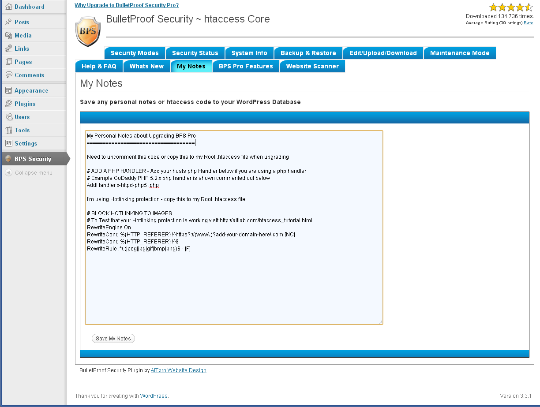The height and width of the screenshot is (407, 540).
Task: Click the Posts pushpin icon
Action: tap(8, 22)
